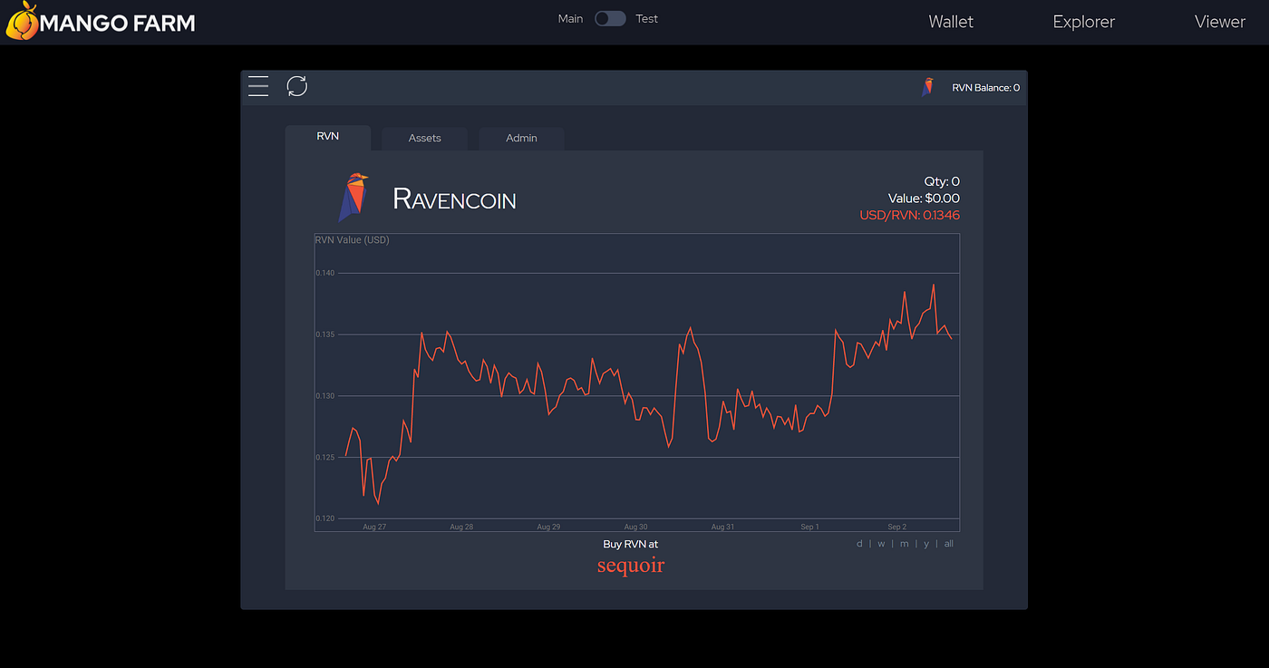
Task: Switch to the Admin tab
Action: click(x=521, y=138)
